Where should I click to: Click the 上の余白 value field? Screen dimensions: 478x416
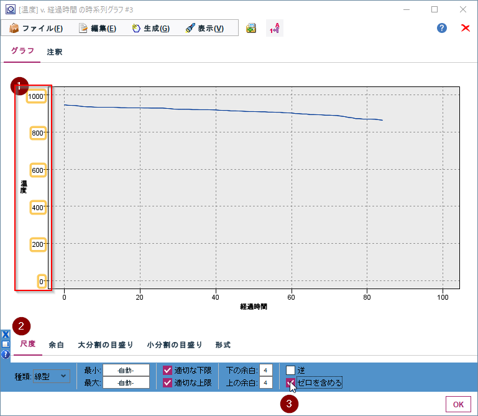coord(266,383)
